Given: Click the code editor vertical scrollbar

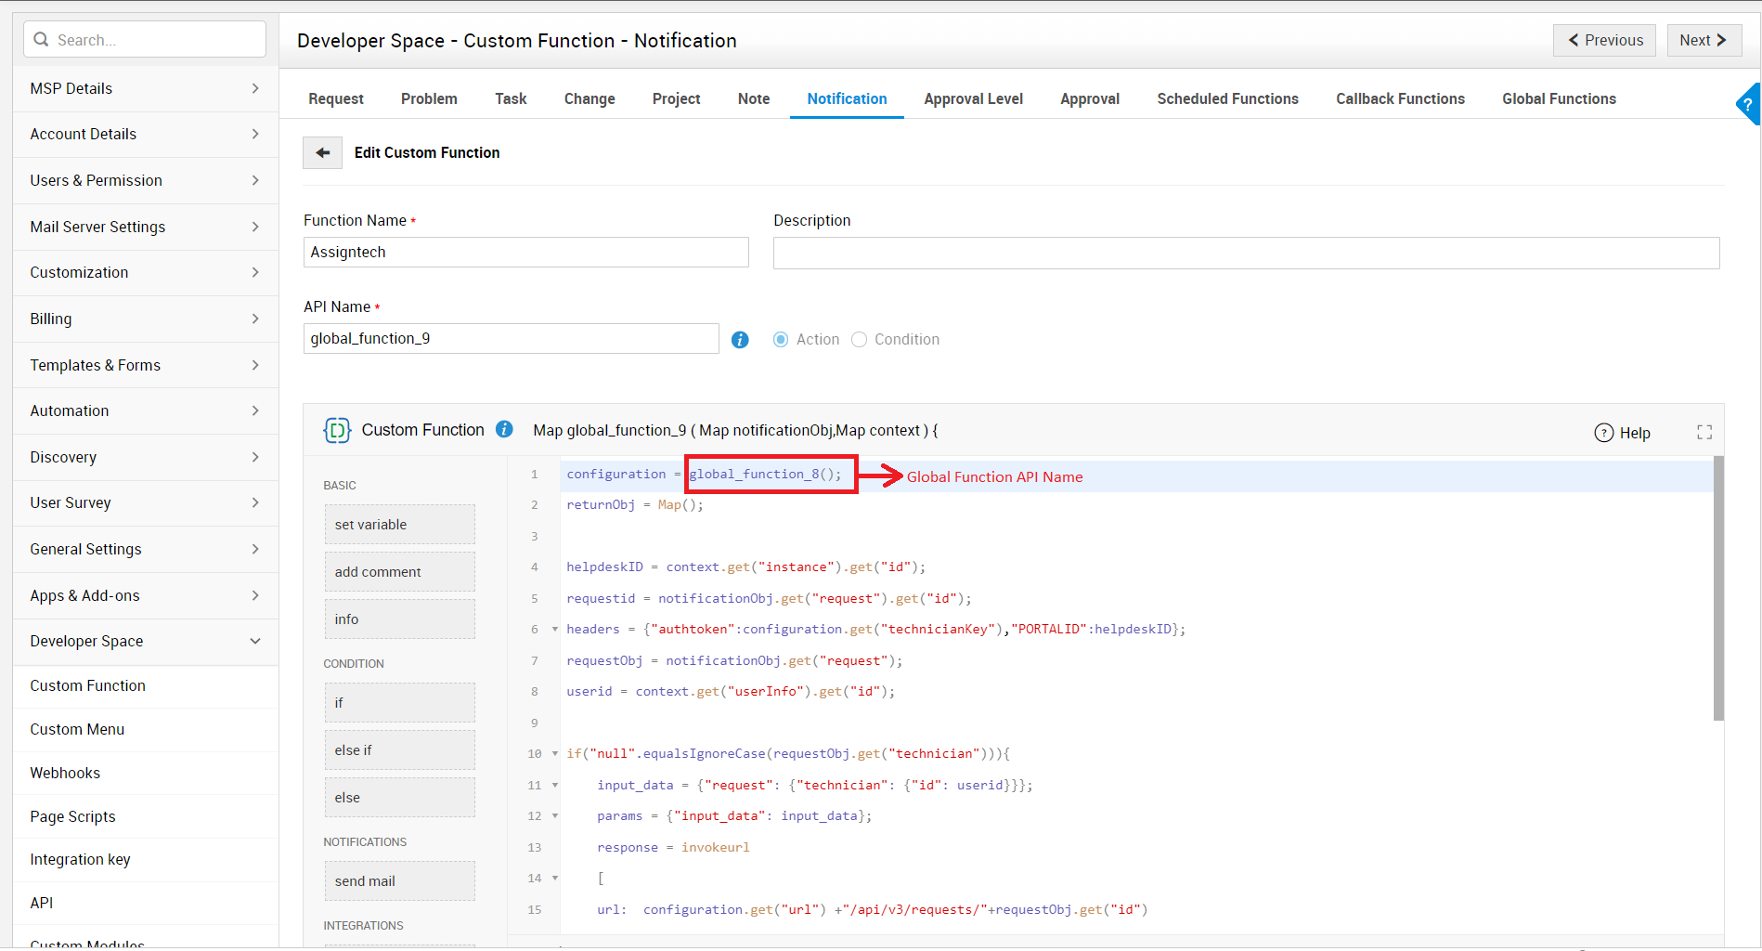Looking at the screenshot, I should point(1717,589).
